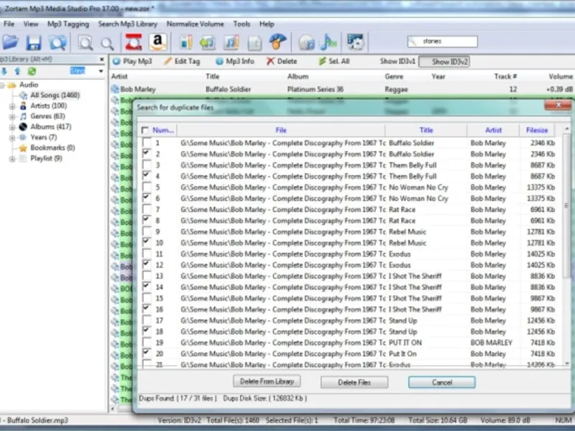Open the Tools menu
The height and width of the screenshot is (431, 575).
click(241, 24)
